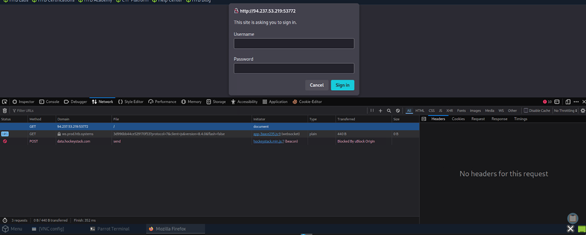586x235 pixels.
Task: Toggle split console icon in DevTools header
Action: (557, 102)
